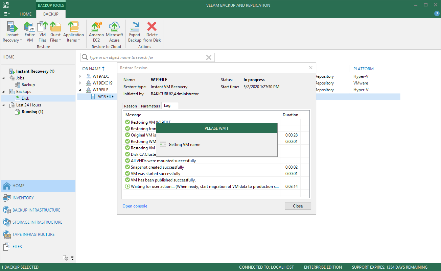Viewport: 441px width, 271px height.
Task: Sort by PLATFORM column header
Action: click(364, 69)
